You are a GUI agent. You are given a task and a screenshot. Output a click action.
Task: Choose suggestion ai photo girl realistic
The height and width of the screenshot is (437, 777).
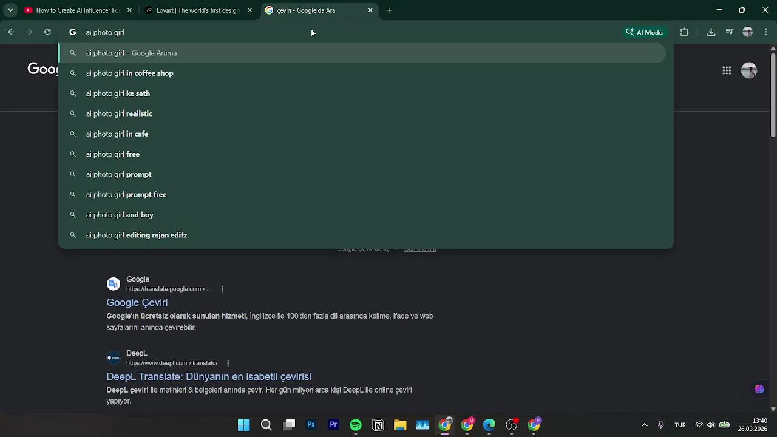click(x=362, y=113)
